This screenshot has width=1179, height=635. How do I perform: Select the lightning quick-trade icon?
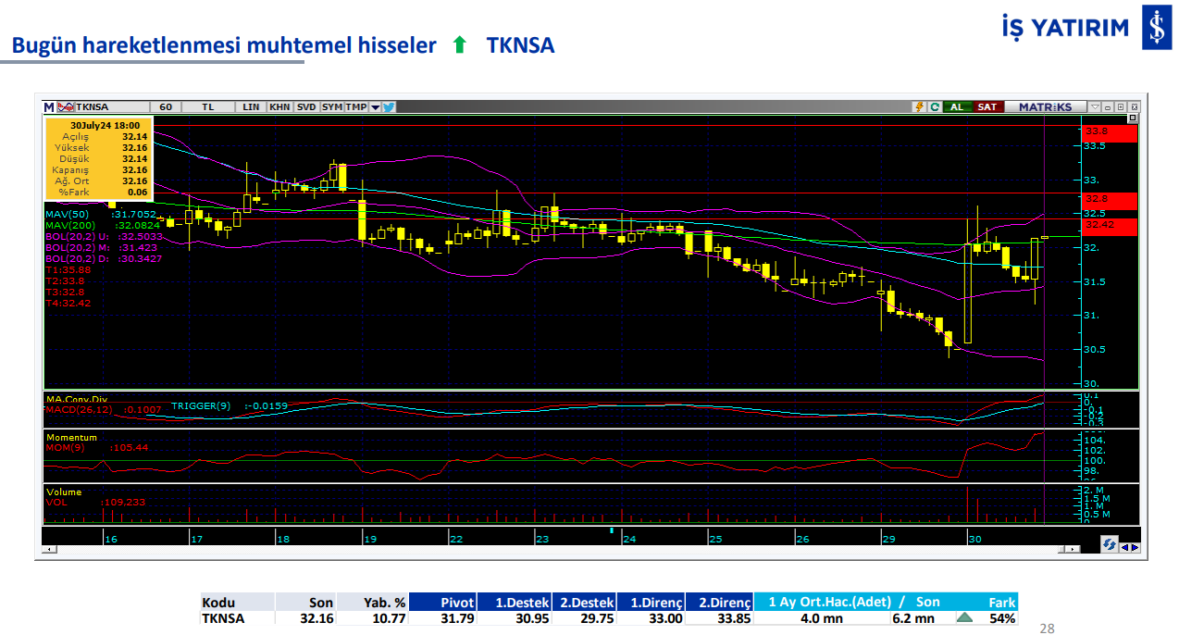pos(920,106)
